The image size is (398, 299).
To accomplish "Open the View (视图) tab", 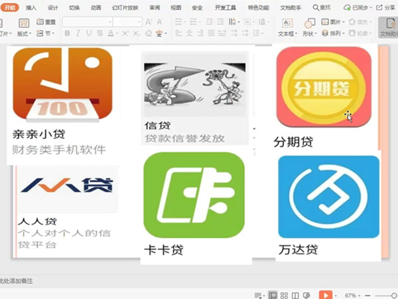I will coord(176,8).
